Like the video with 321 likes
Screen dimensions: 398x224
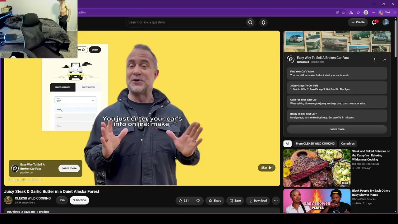pyautogui.click(x=184, y=201)
